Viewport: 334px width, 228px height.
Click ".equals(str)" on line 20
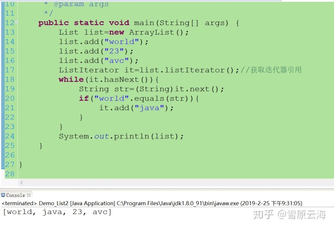point(161,99)
